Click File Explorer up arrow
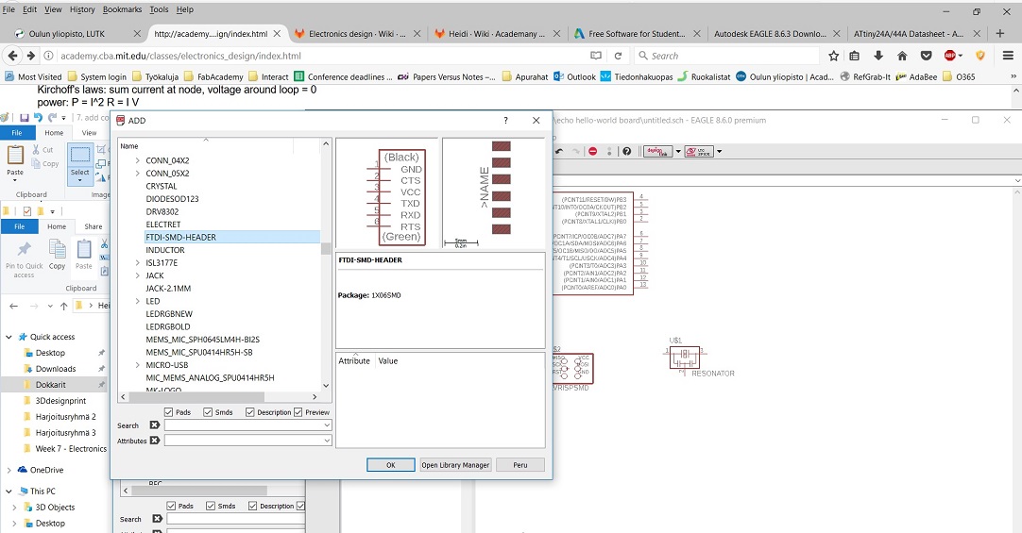The width and height of the screenshot is (1022, 533). [x=64, y=306]
